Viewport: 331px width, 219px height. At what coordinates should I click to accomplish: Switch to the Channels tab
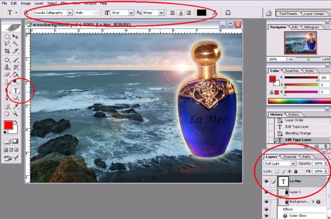(x=290, y=157)
